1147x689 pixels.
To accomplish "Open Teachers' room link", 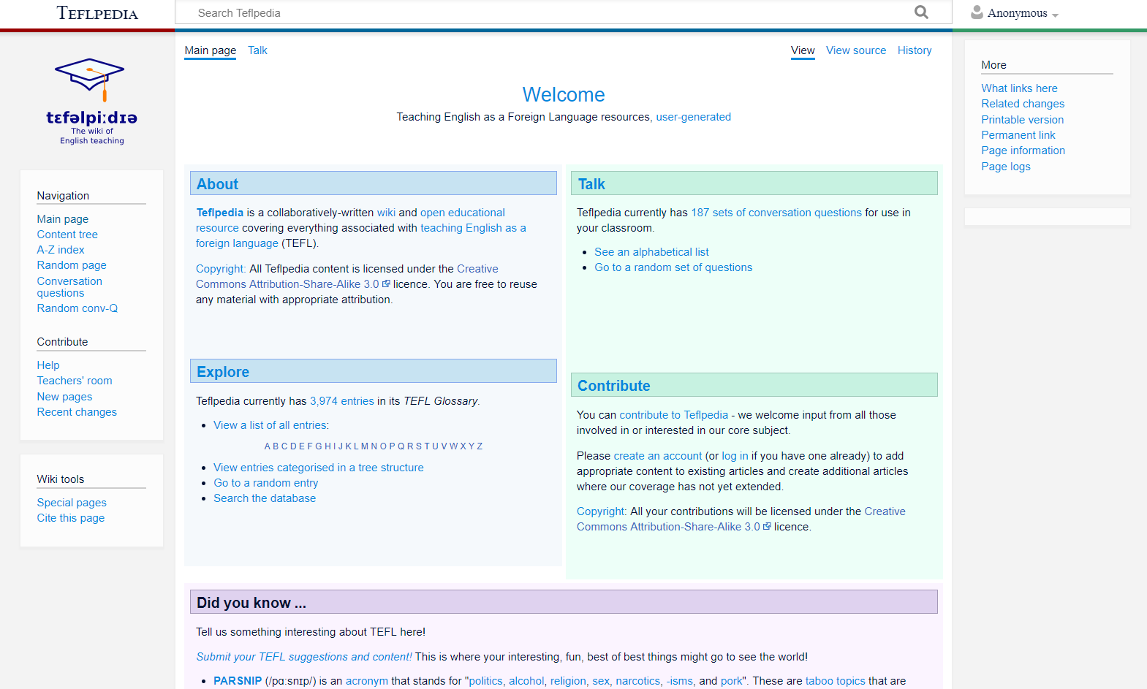I will (x=75, y=381).
